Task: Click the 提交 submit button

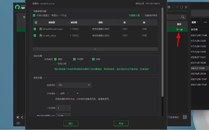Action: (x=71, y=123)
